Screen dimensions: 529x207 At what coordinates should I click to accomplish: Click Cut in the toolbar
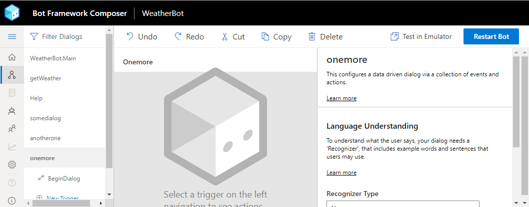tap(233, 37)
